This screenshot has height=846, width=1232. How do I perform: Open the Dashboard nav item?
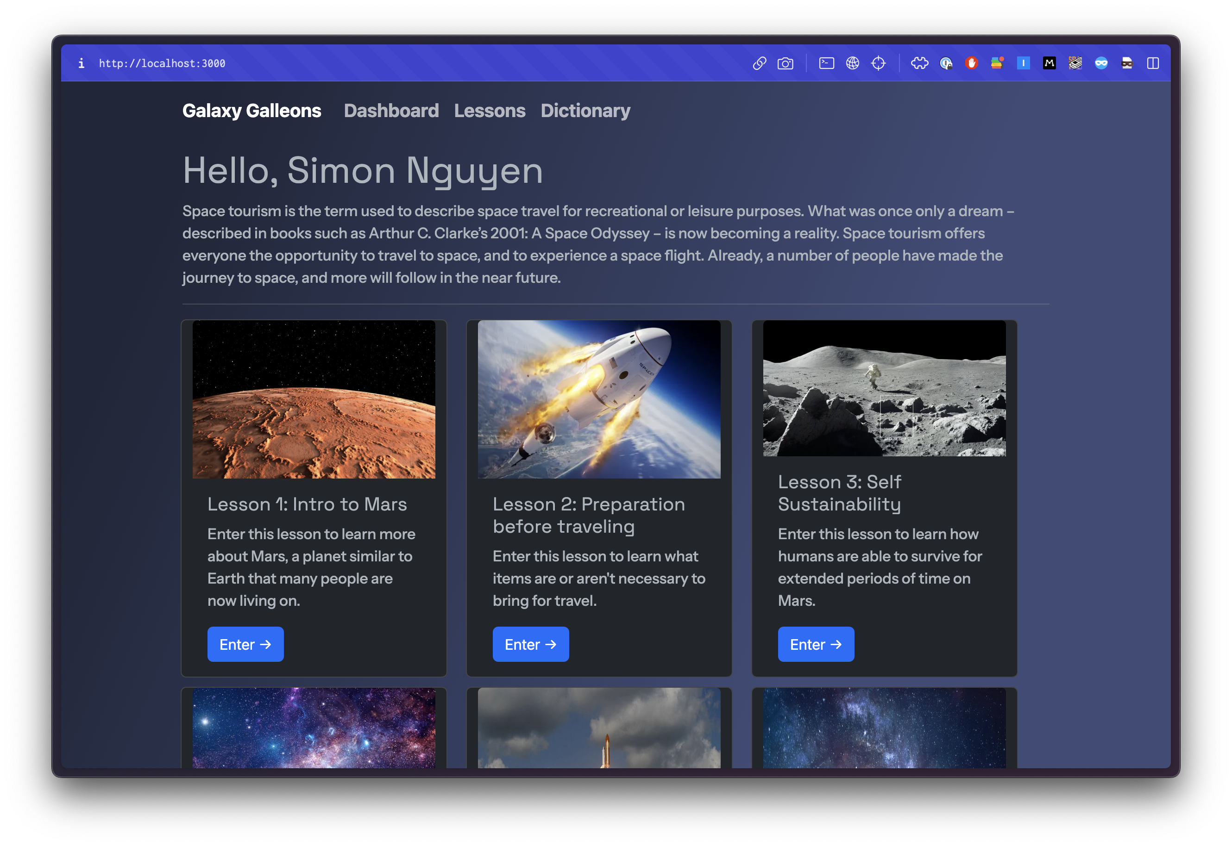pos(391,111)
